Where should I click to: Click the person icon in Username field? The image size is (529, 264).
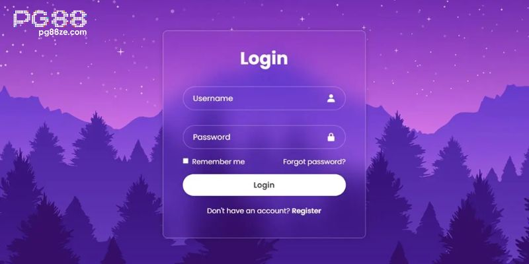tap(331, 98)
